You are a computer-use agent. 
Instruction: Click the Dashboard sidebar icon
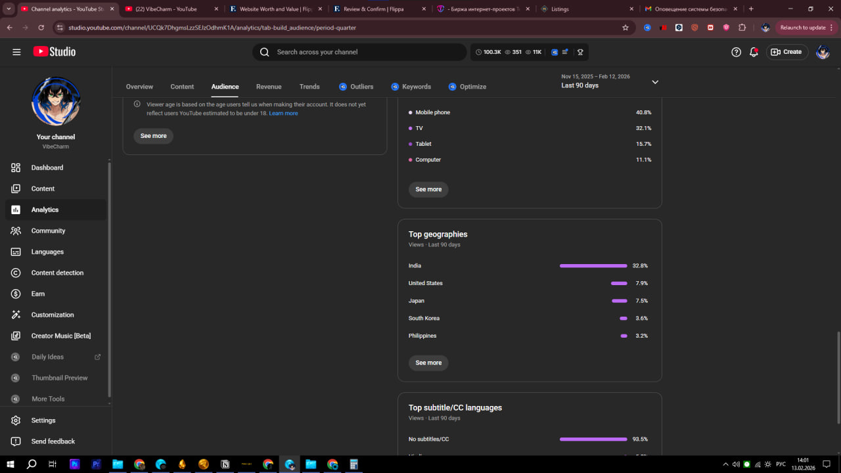coord(16,168)
